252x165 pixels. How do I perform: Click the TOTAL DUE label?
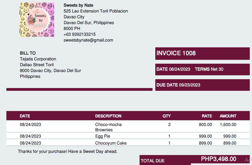tap(153, 161)
